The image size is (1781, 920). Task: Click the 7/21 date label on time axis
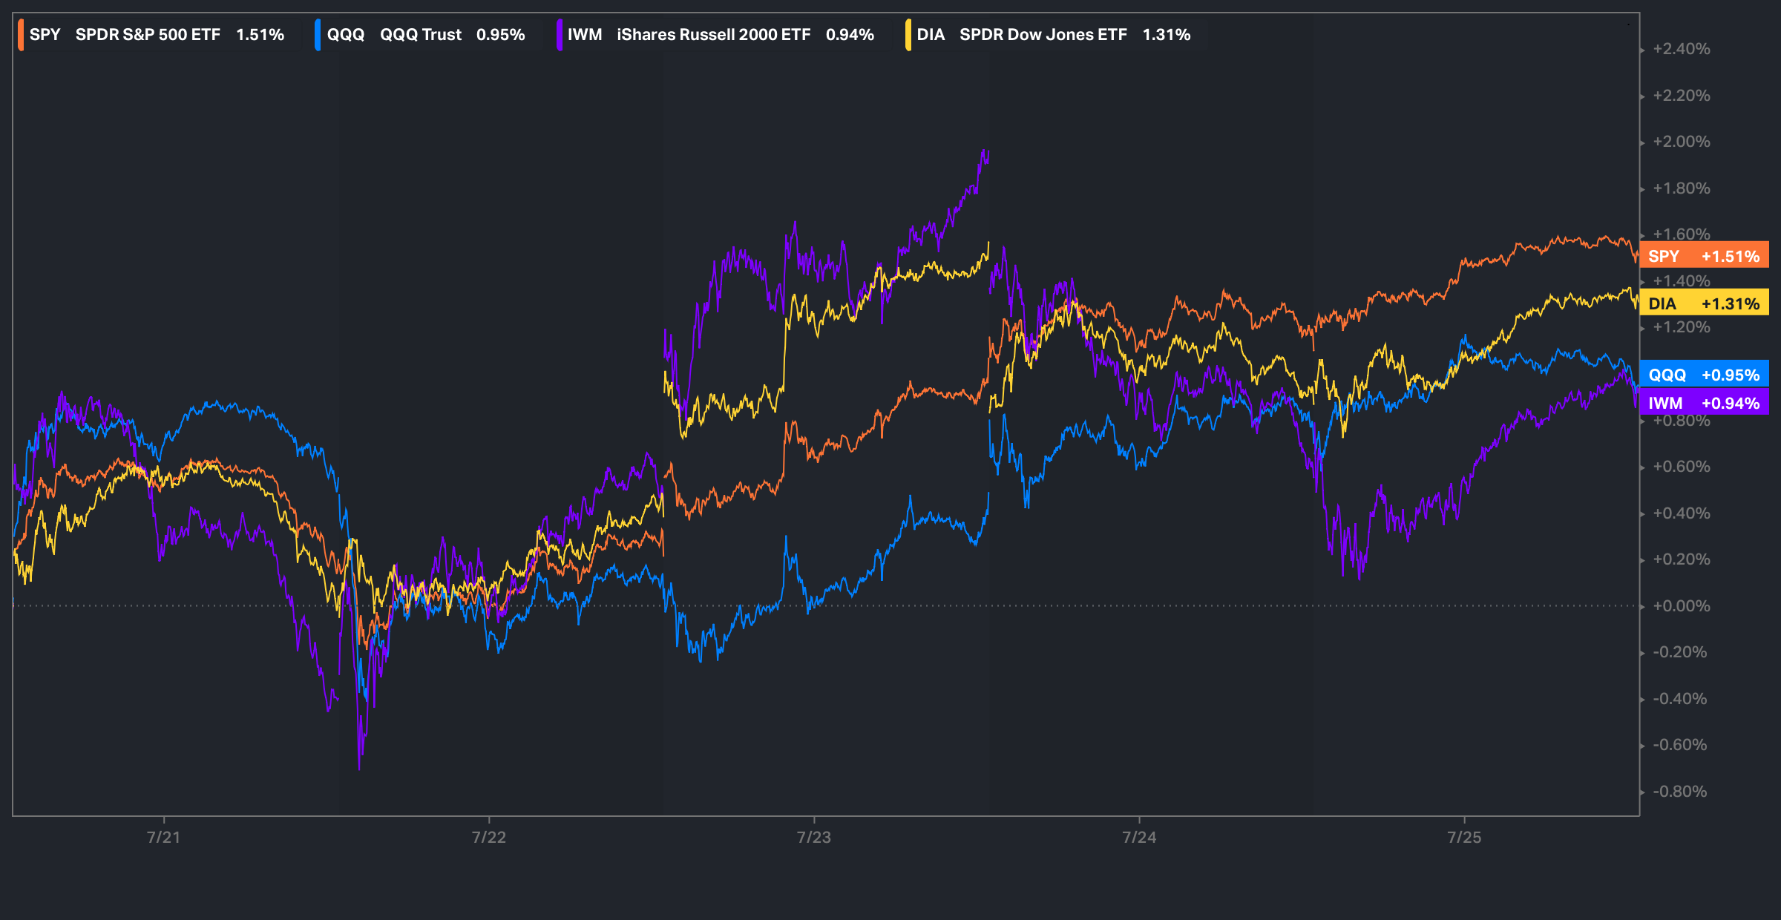(163, 838)
